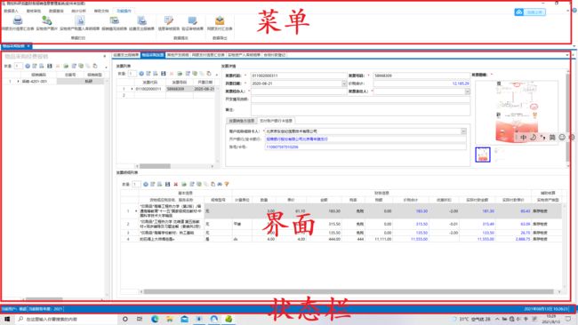
Task: Click invoice number field 58668309
Action: (421, 75)
